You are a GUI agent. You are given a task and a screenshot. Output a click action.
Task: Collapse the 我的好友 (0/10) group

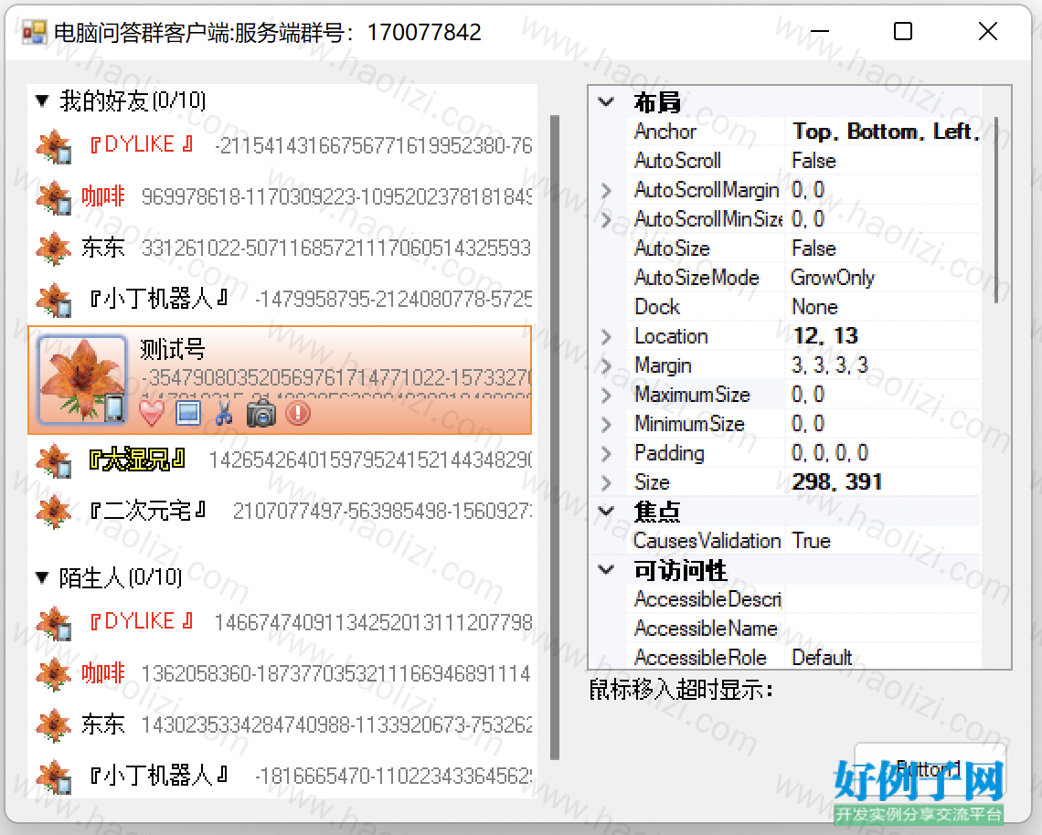click(43, 101)
